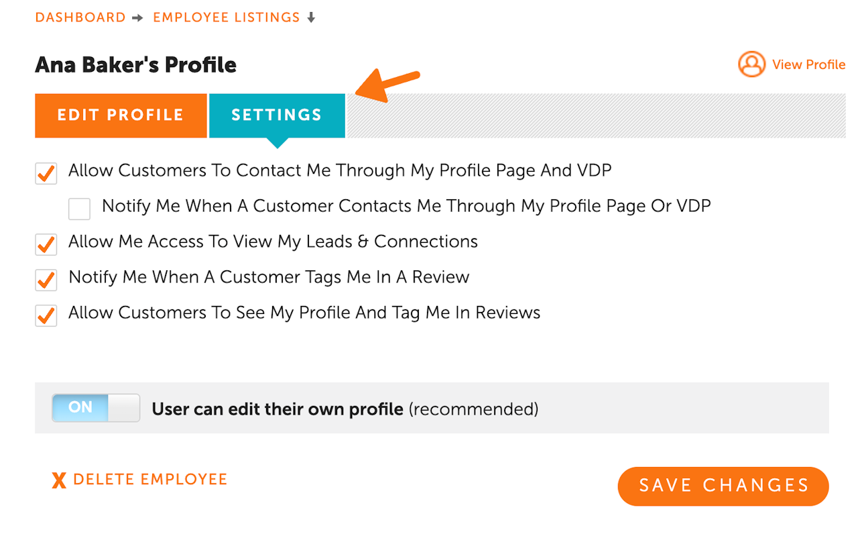The image size is (858, 534).
Task: Click the Delete Employee link
Action: (150, 480)
